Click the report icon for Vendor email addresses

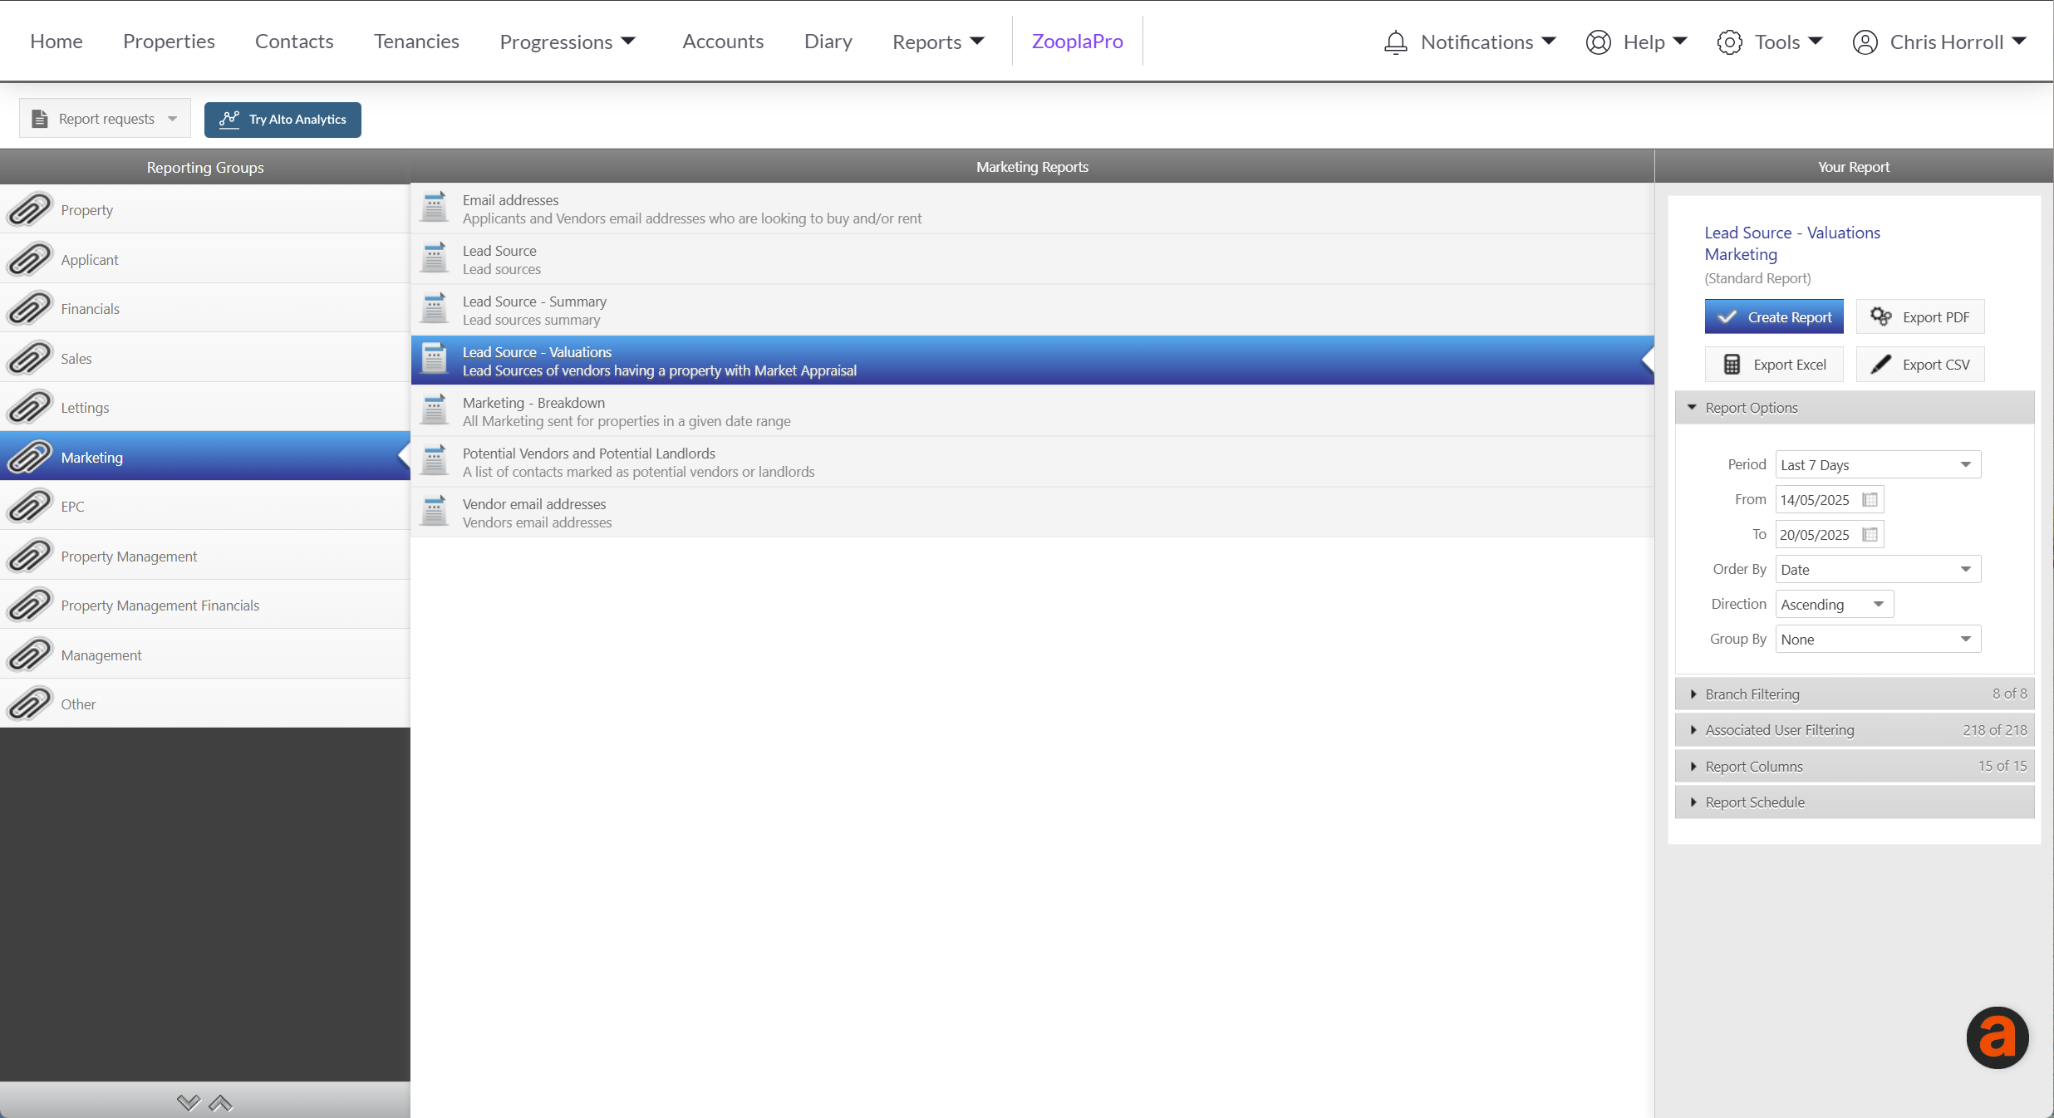pos(435,512)
